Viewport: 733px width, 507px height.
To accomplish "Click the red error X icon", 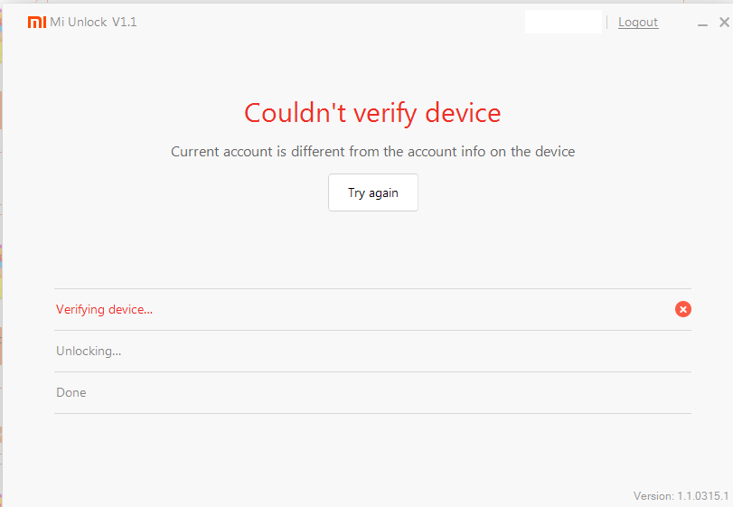I will [x=683, y=309].
